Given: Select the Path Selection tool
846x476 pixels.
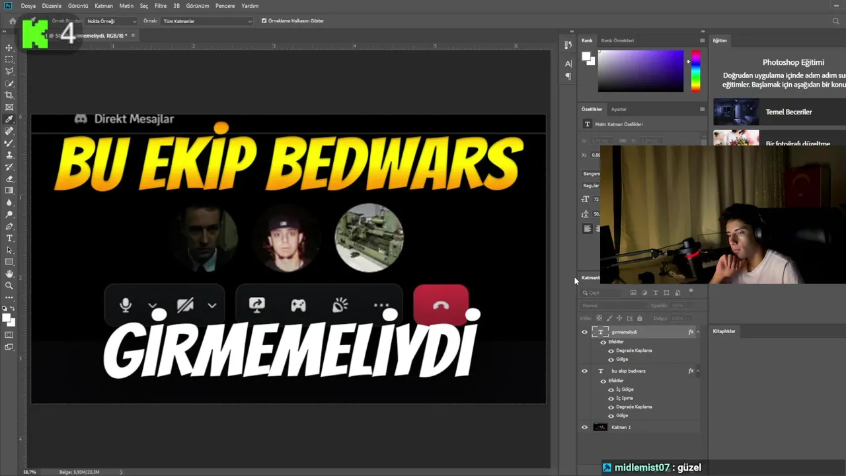Looking at the screenshot, I should 9,250.
